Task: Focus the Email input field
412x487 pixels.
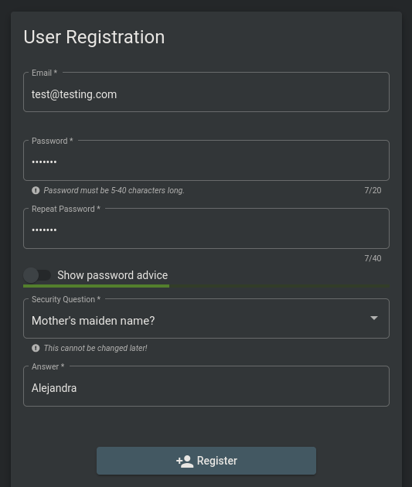Action: [206, 92]
